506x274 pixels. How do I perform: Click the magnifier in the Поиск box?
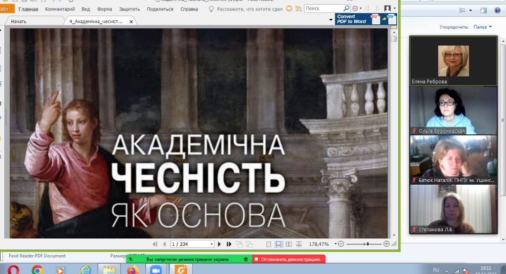coord(346,8)
